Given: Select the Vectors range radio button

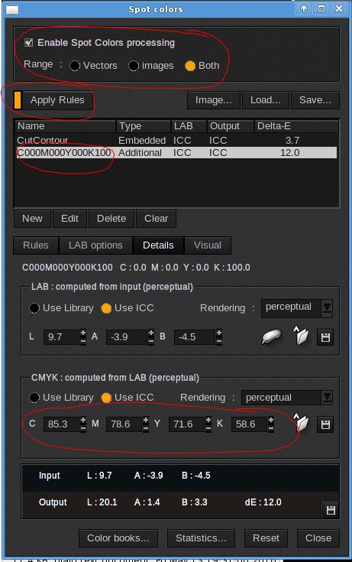Looking at the screenshot, I should pyautogui.click(x=75, y=66).
